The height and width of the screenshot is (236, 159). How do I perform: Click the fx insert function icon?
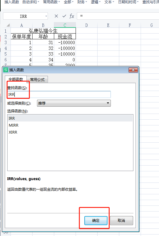(72, 16)
